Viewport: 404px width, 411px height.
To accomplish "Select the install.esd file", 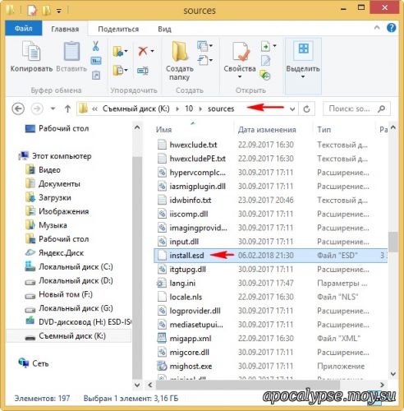I will pos(186,256).
